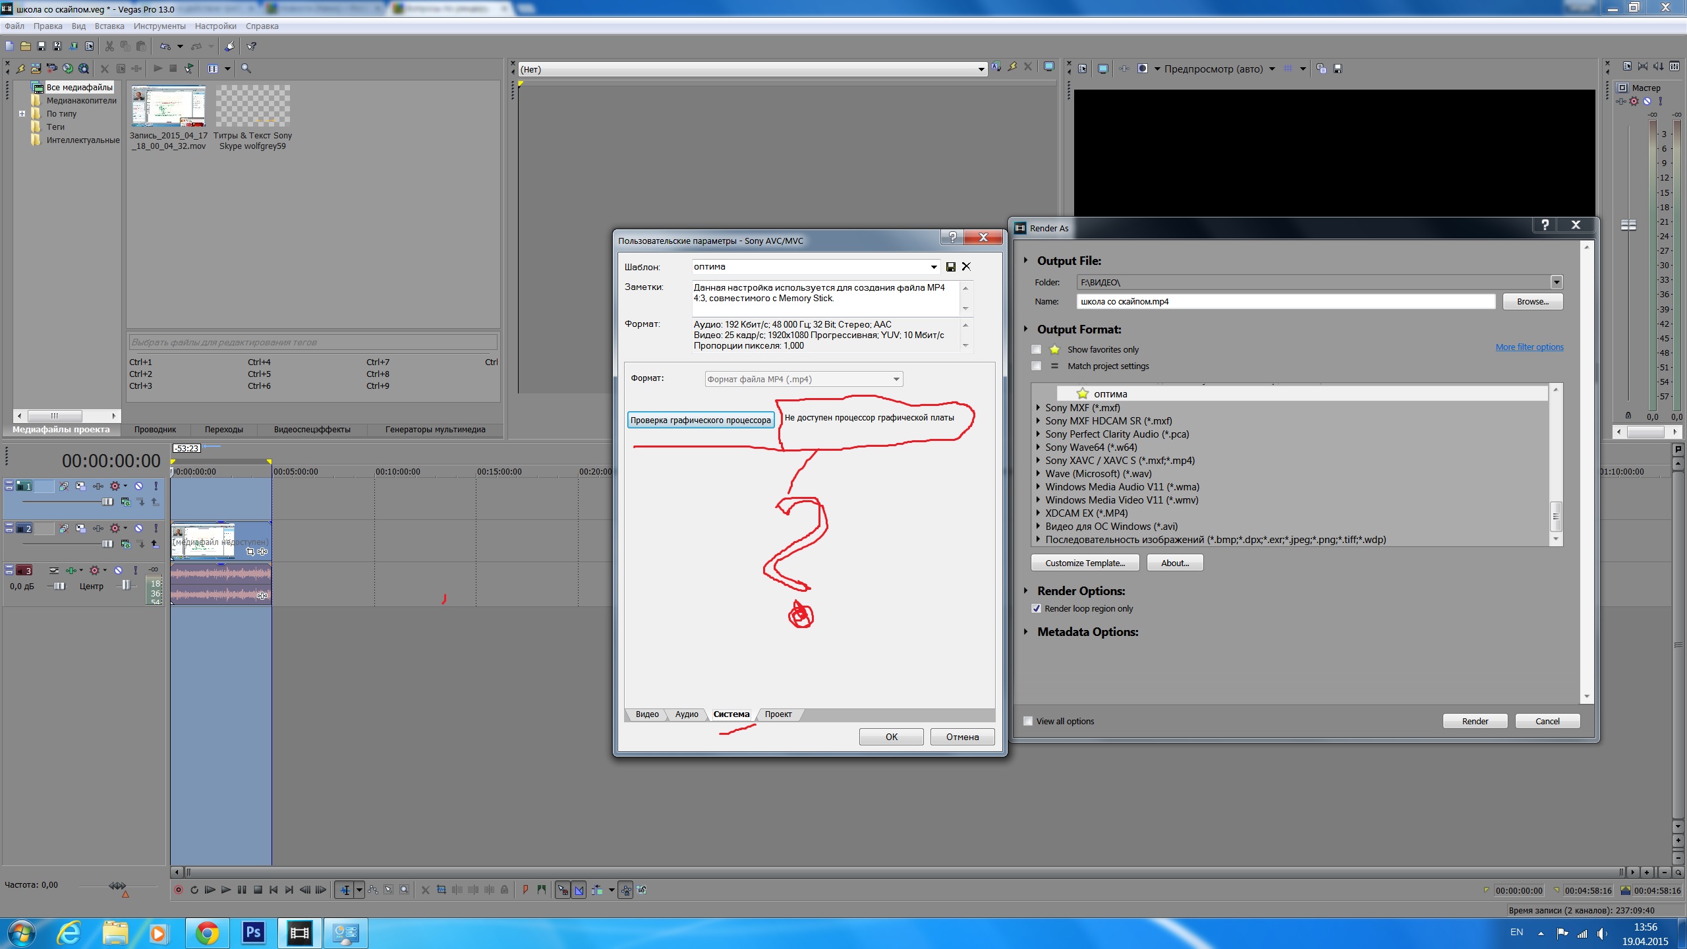Viewport: 1687px width, 949px height.
Task: Click the Render As toolbar icon
Action: pyautogui.click(x=73, y=46)
